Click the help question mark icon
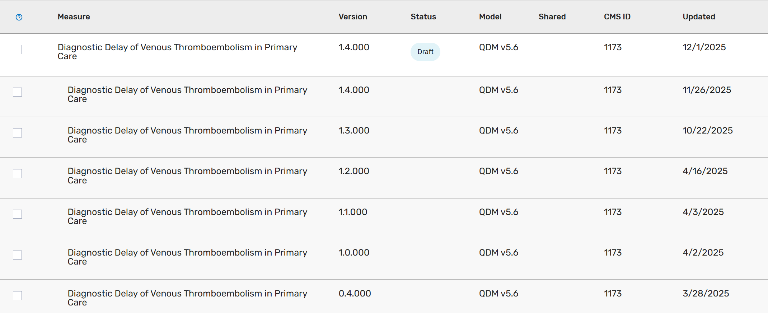Image resolution: width=768 pixels, height=313 pixels. tap(19, 17)
